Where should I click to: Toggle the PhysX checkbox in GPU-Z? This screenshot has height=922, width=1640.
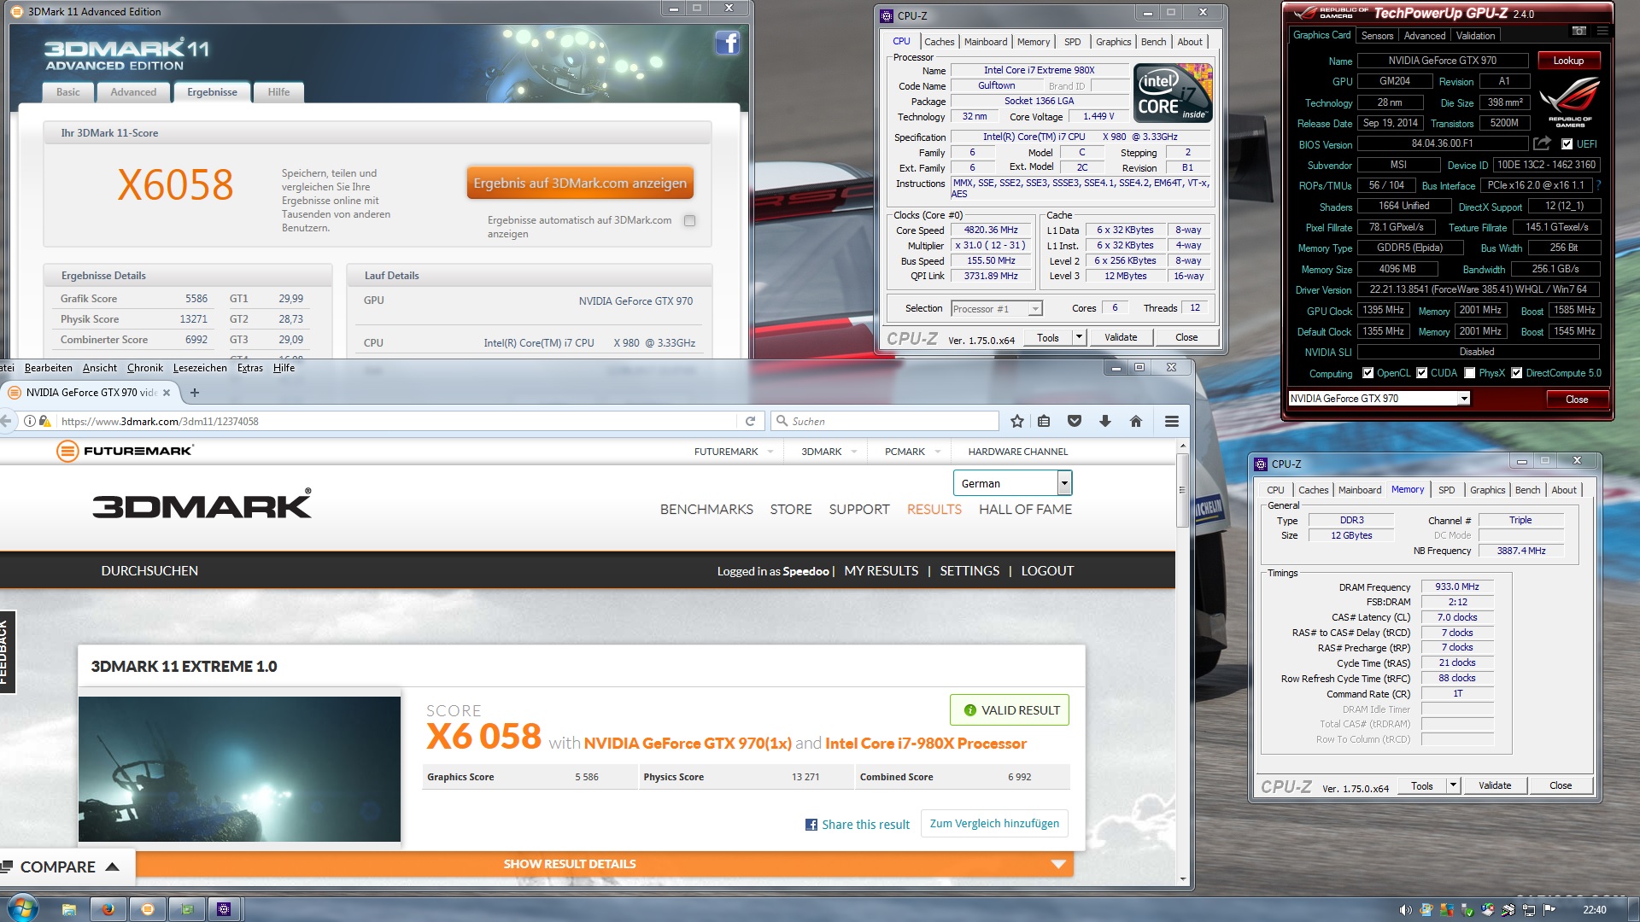click(x=1469, y=373)
